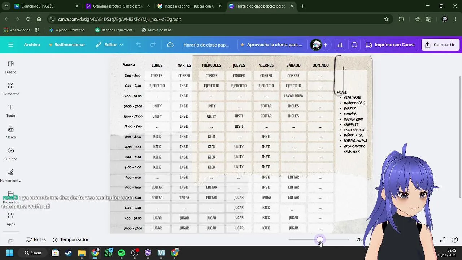
Task: Open Chrome extensions puzzle icon
Action: click(401, 19)
